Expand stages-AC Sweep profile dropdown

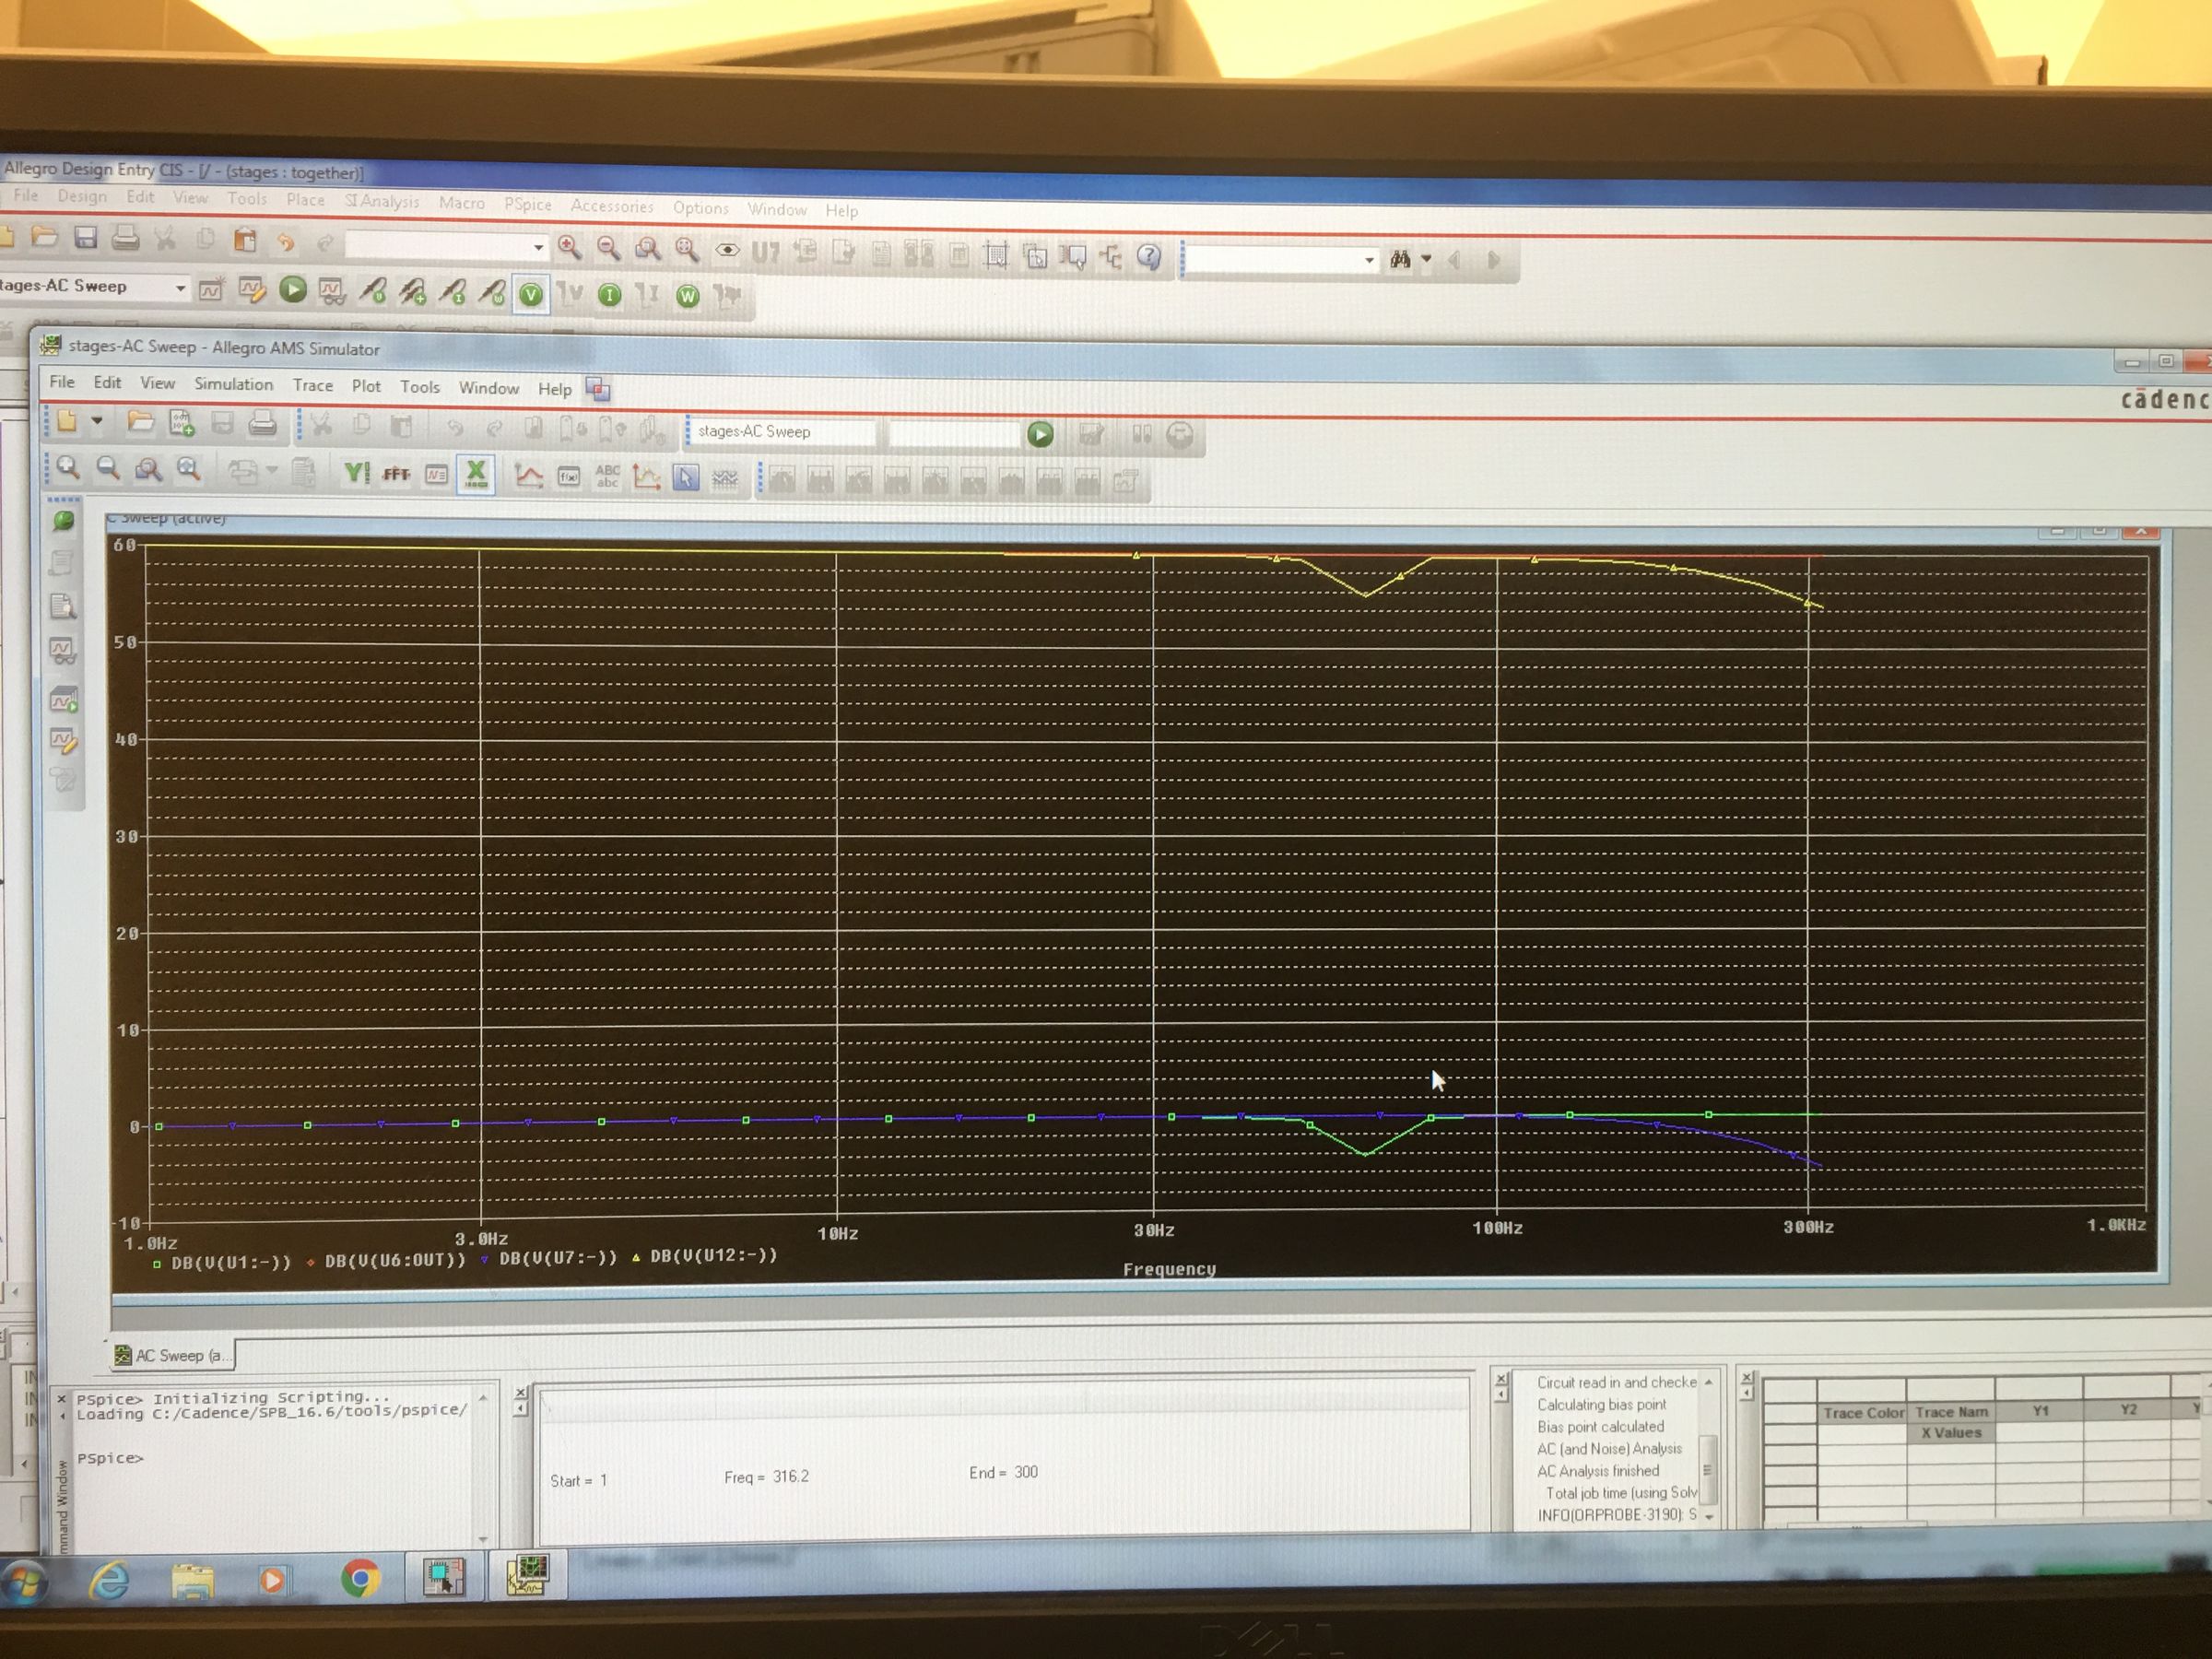click(x=180, y=288)
